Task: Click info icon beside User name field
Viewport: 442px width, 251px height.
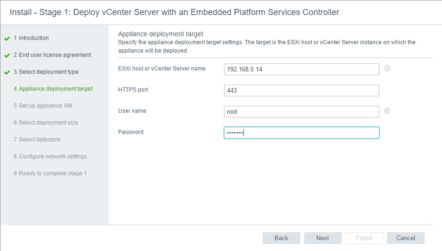Action: [x=387, y=111]
